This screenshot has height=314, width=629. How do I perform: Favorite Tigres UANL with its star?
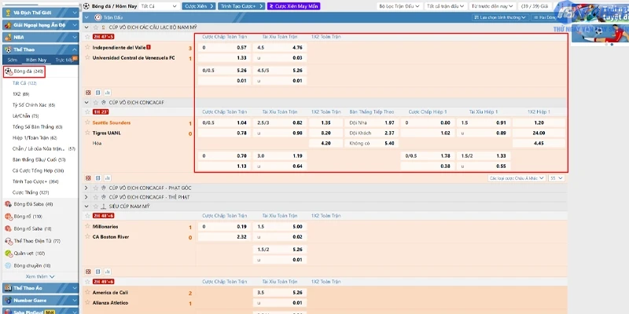pos(87,133)
